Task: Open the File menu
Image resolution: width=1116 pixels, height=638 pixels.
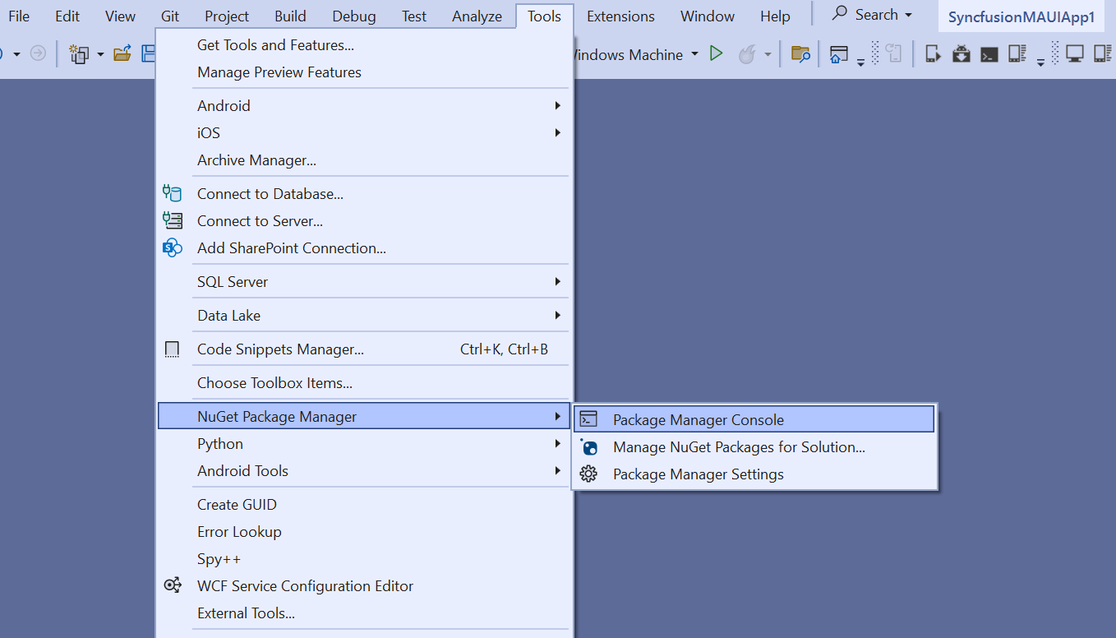Action: point(19,16)
